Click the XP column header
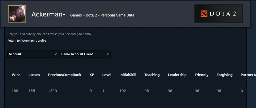Viewport: 256px width, 108px height. coord(92,75)
